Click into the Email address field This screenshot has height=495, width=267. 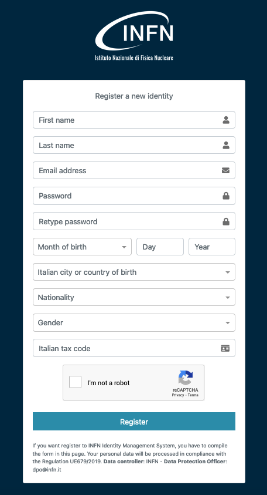tap(134, 170)
